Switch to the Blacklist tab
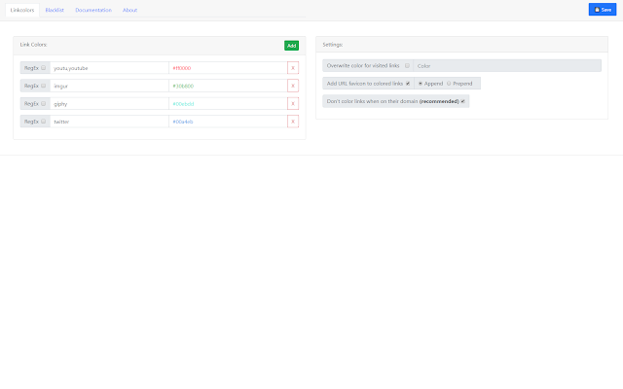Viewport: 623px width, 389px height. coord(55,10)
